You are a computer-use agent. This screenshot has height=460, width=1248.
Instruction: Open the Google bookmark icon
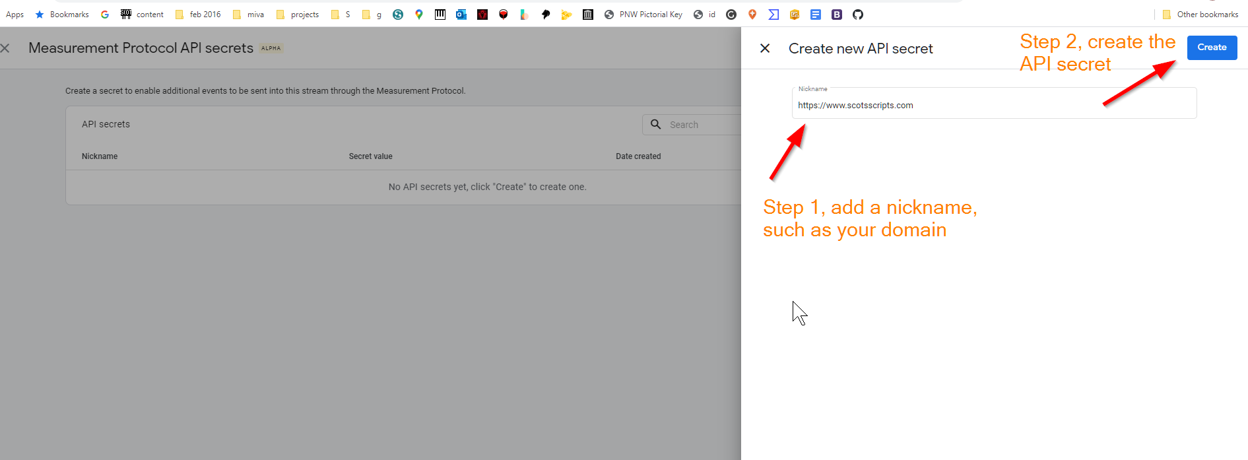click(105, 15)
